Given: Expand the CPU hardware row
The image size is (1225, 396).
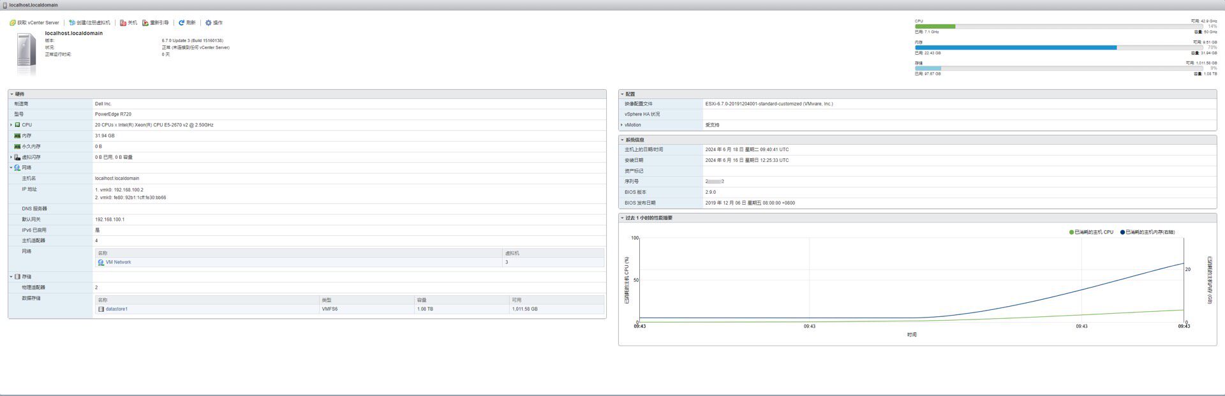Looking at the screenshot, I should point(11,125).
